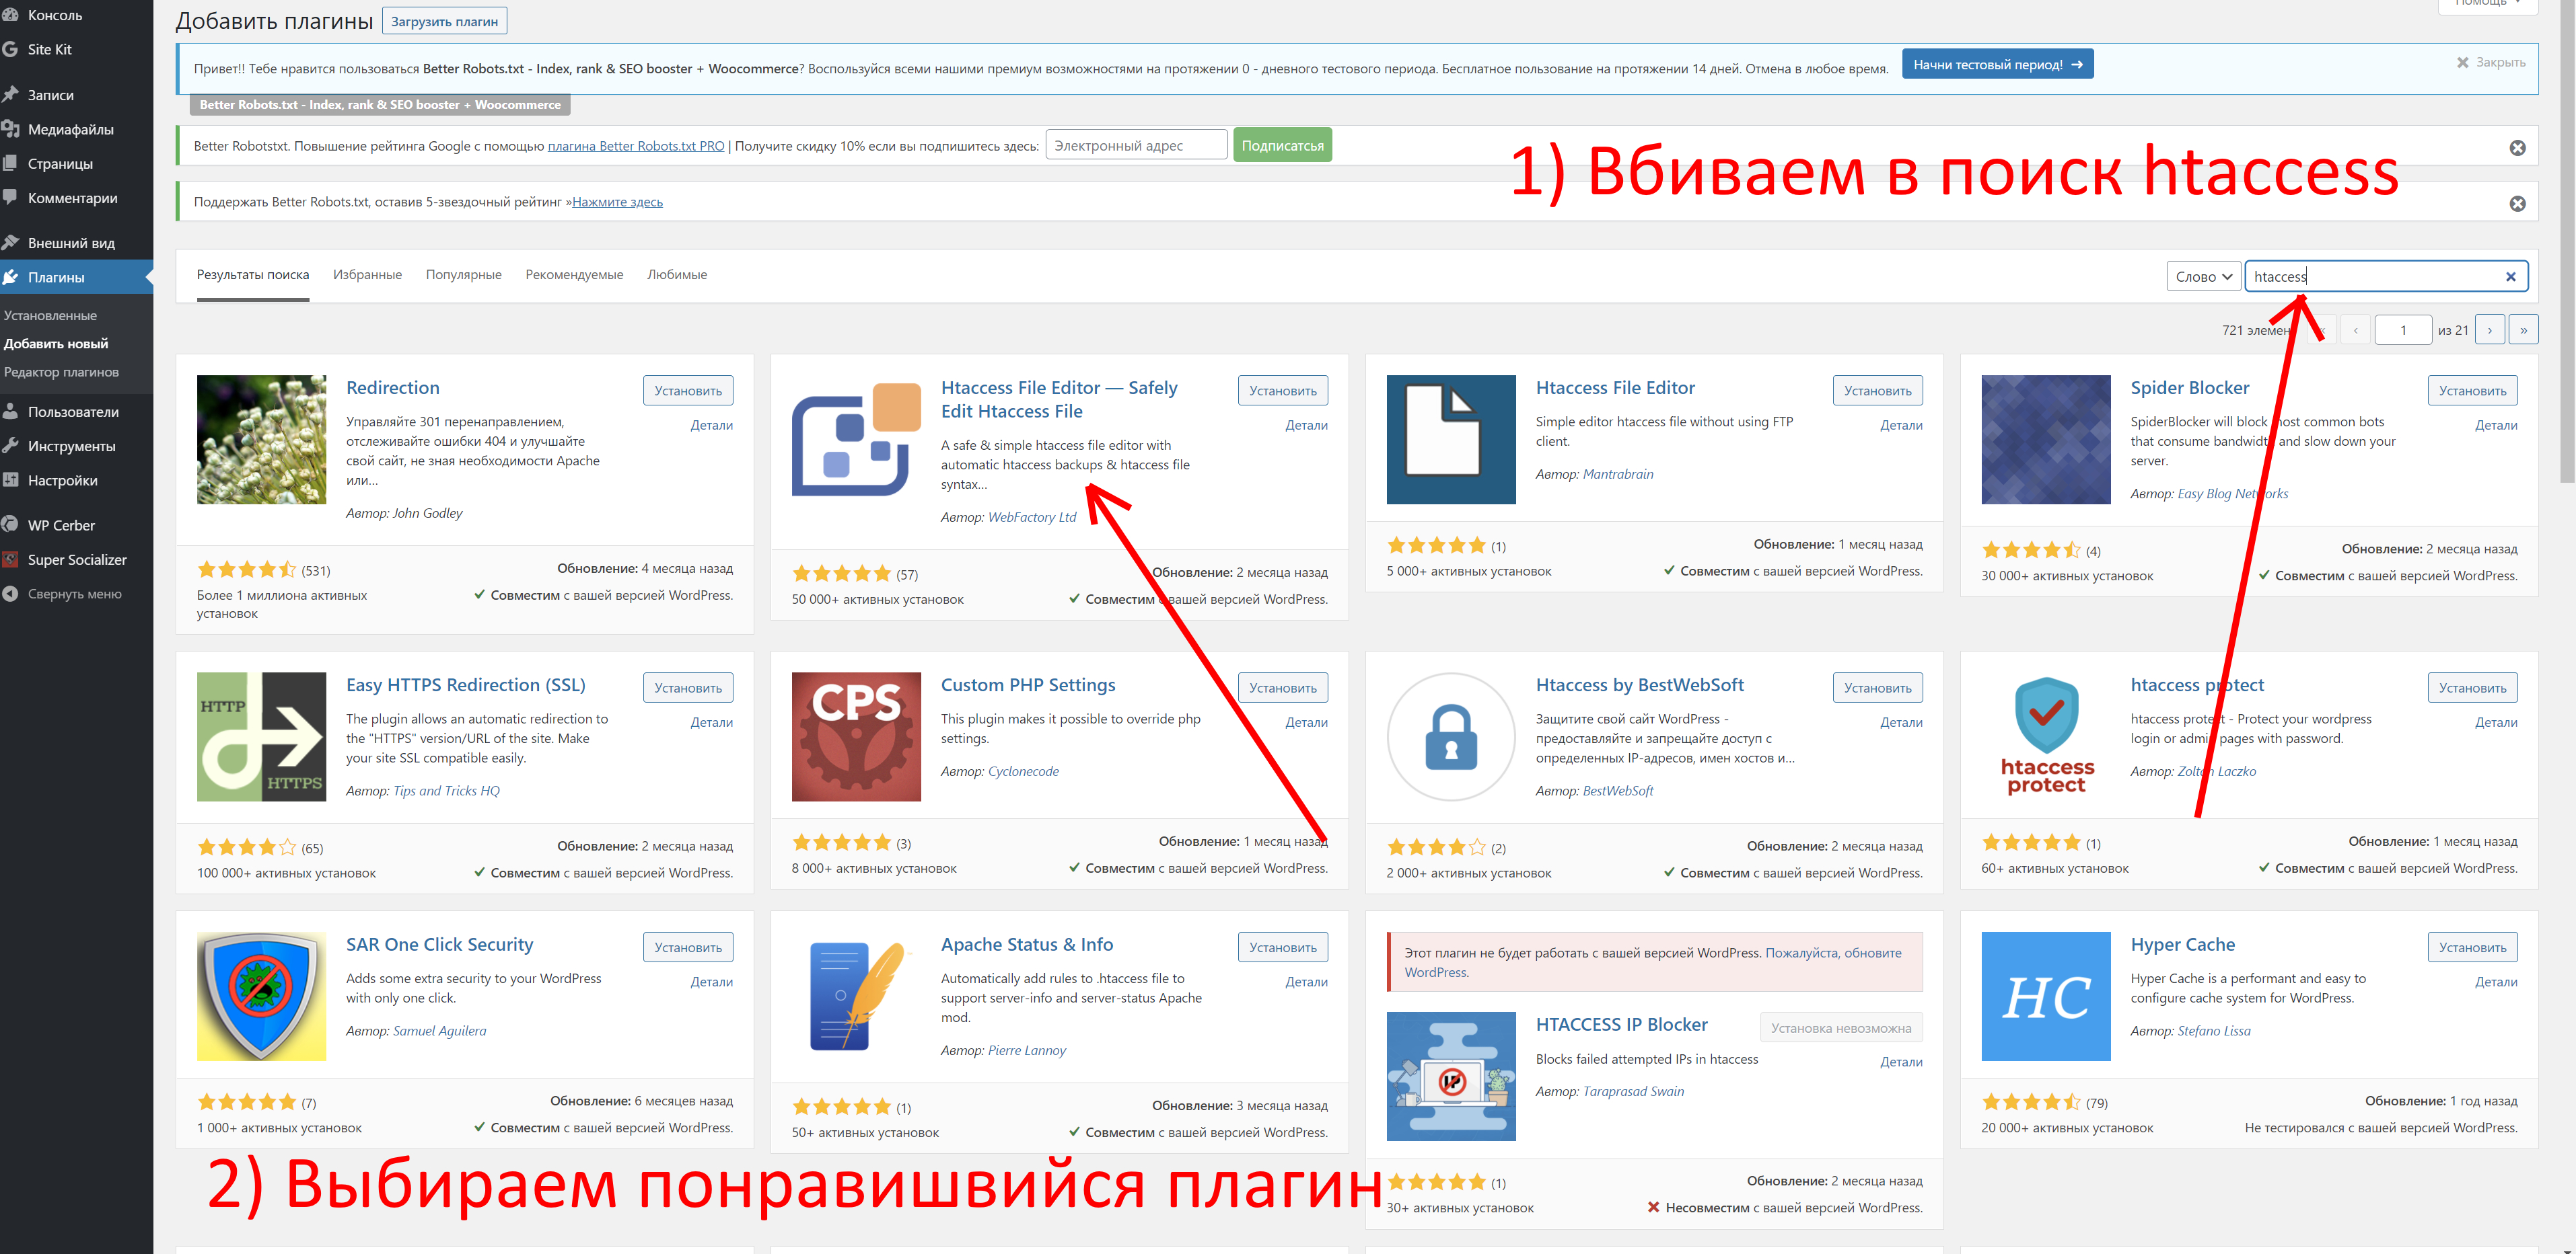Open Super Socializer menu icon
The image size is (2576, 1254).
click(x=11, y=559)
